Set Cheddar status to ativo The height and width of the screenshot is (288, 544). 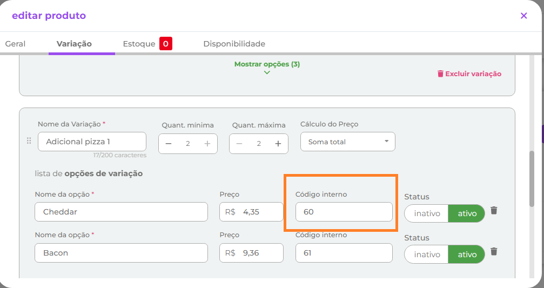coord(467,213)
